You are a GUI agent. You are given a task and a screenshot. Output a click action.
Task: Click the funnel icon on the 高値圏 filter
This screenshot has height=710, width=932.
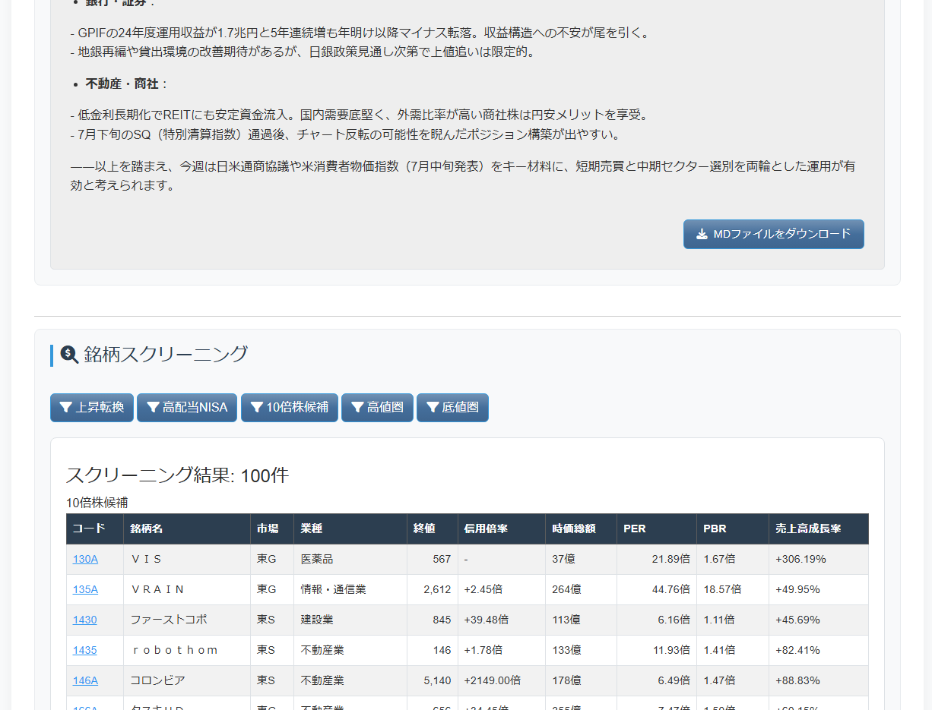pyautogui.click(x=357, y=408)
